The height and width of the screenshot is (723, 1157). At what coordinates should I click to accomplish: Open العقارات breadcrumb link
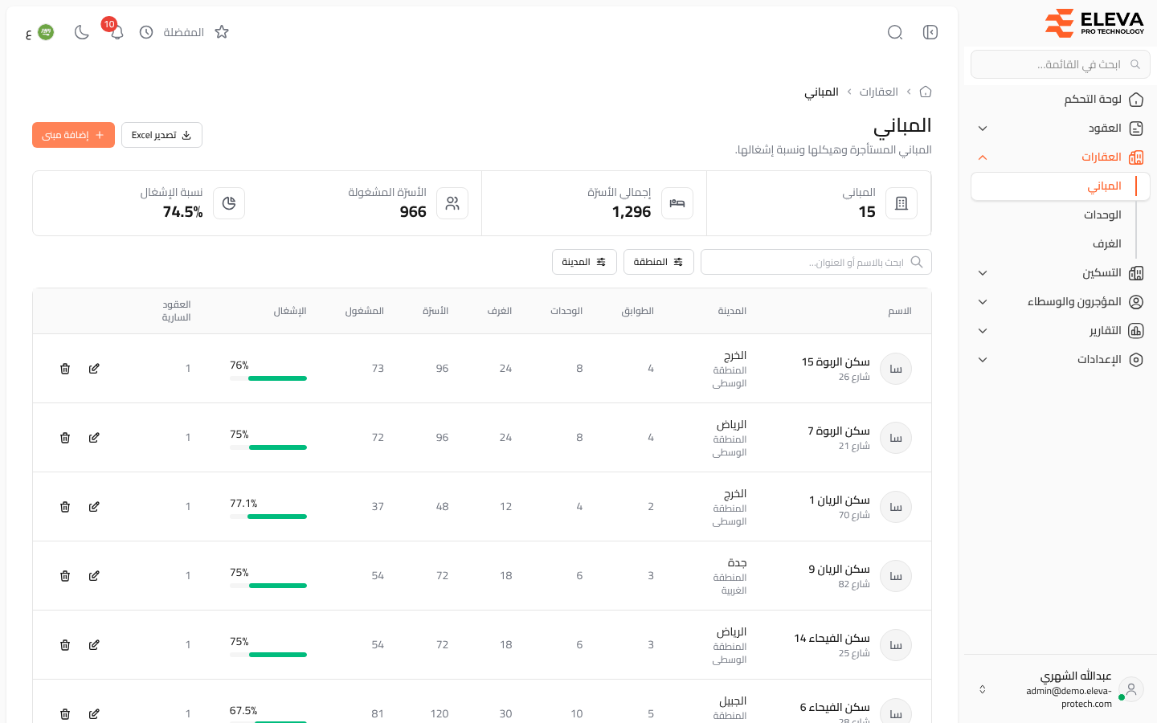click(x=878, y=92)
